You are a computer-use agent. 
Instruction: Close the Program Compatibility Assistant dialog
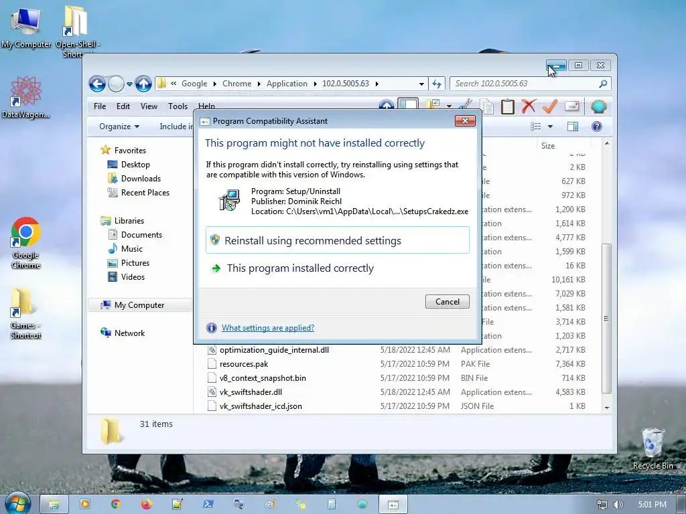465,120
